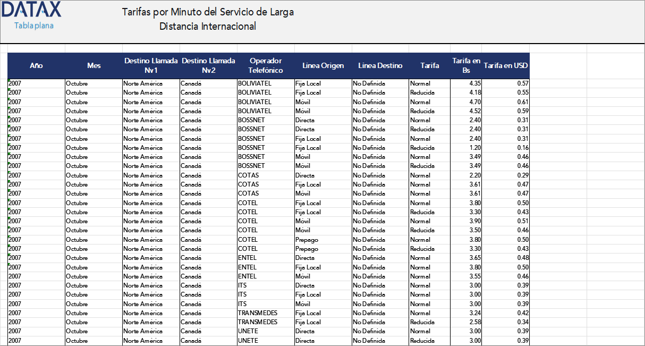This screenshot has width=645, height=346.
Task: Click the UNETE operator cell in the Normal row
Action: point(266,331)
